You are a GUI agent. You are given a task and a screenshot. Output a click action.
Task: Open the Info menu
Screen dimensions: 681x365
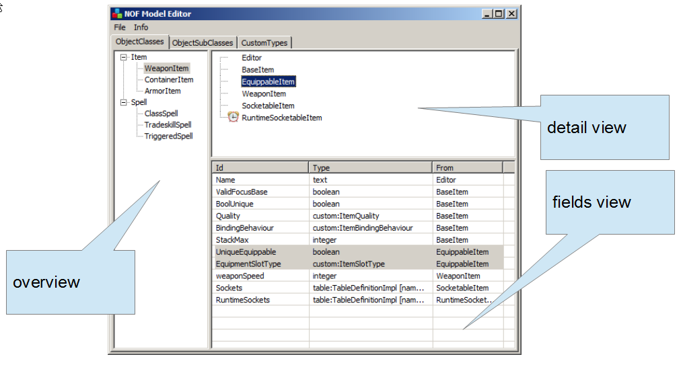[141, 28]
